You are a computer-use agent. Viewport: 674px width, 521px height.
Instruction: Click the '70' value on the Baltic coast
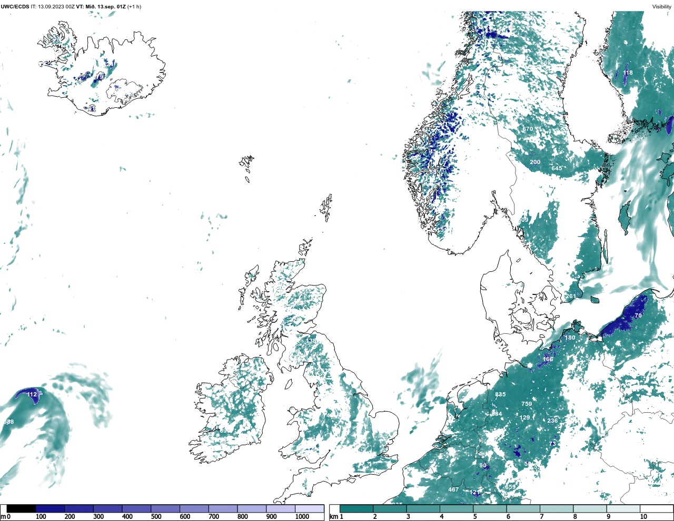tap(638, 315)
